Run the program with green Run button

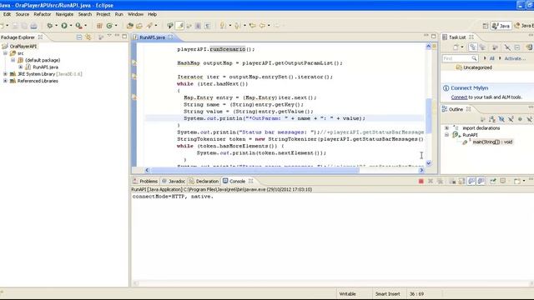click(64, 26)
